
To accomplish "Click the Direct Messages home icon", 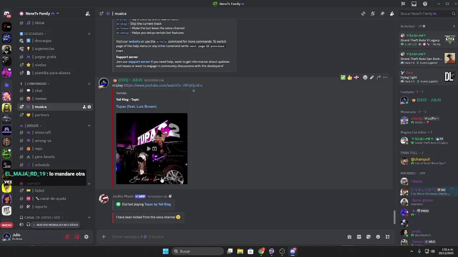I will 6,14.
